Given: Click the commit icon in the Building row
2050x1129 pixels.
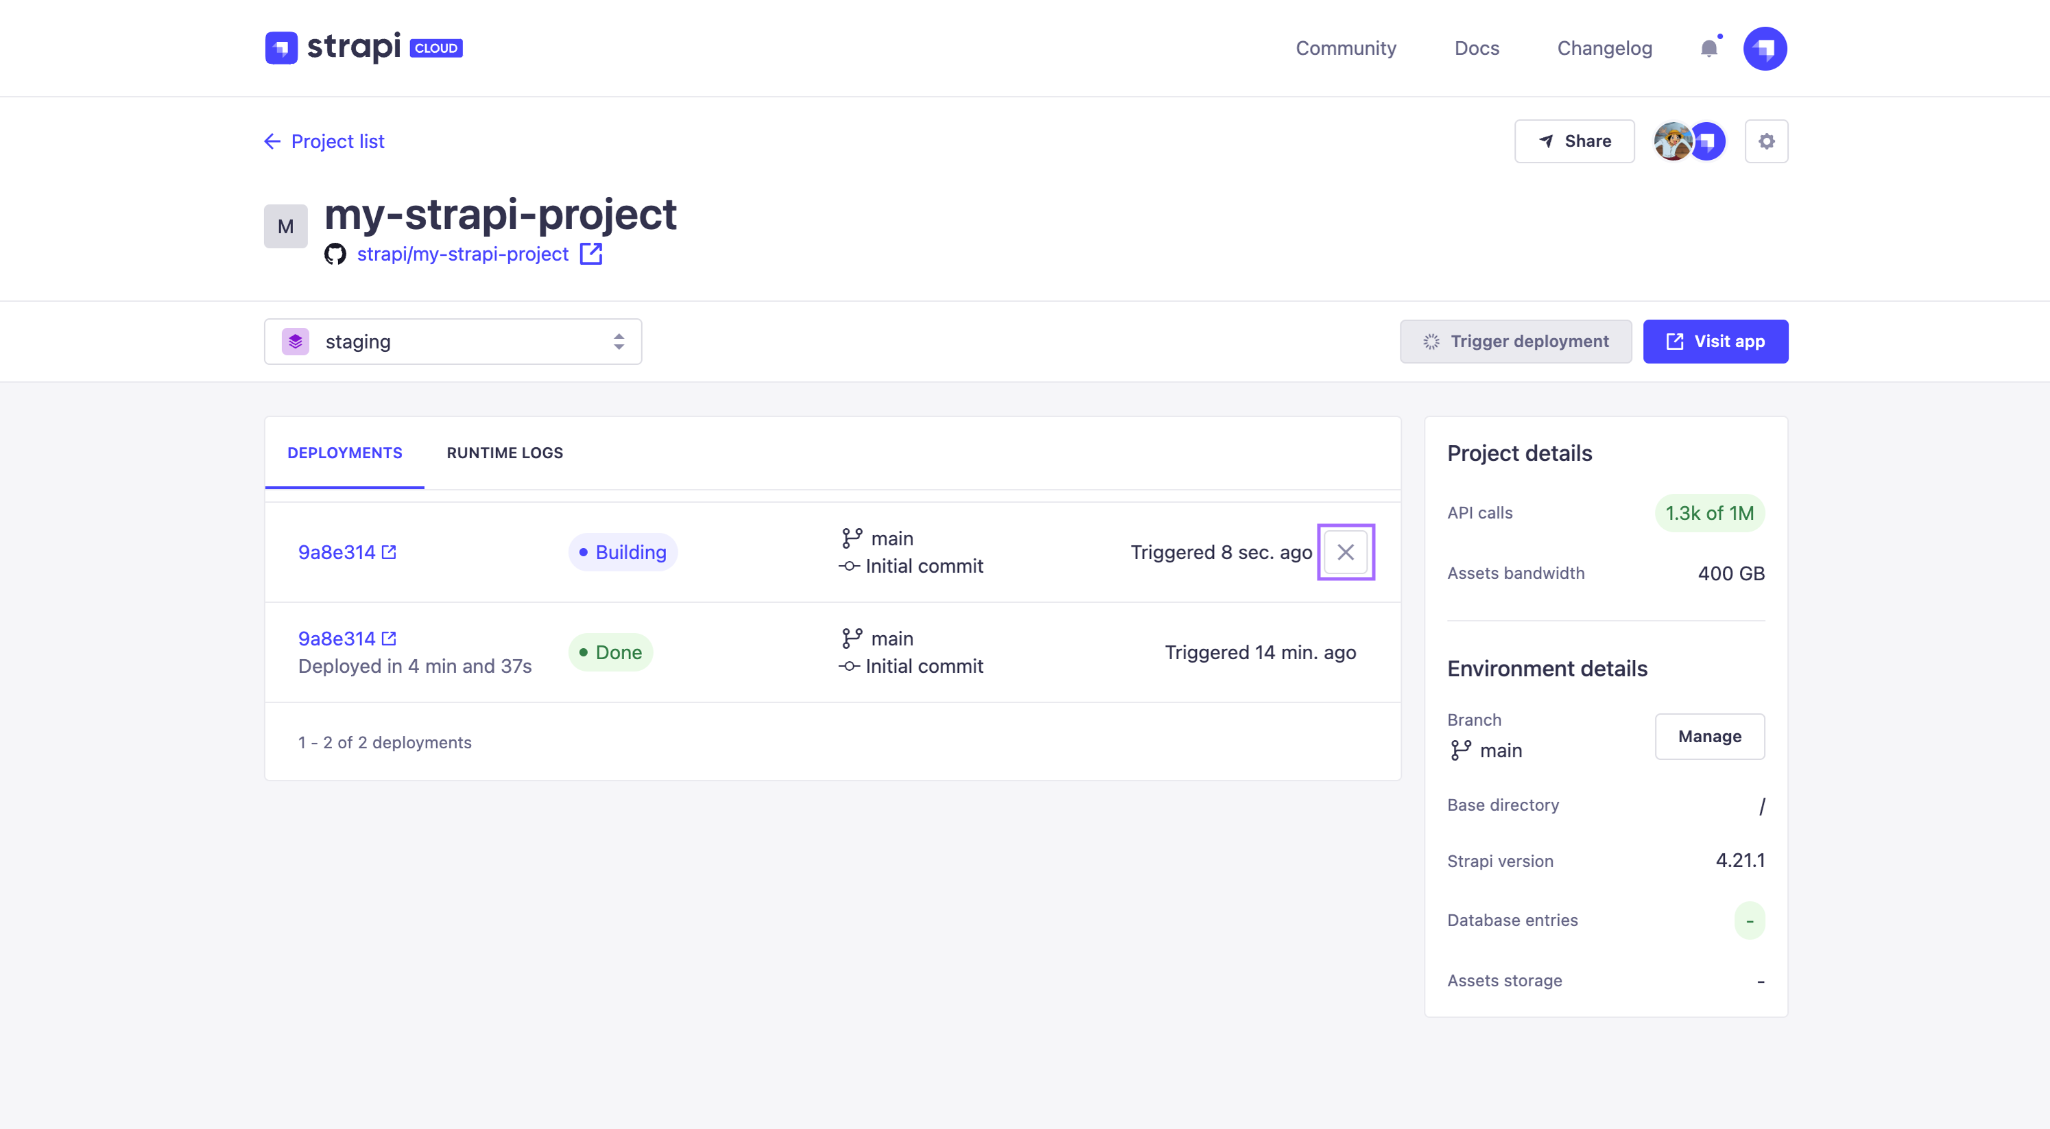Looking at the screenshot, I should [x=849, y=567].
